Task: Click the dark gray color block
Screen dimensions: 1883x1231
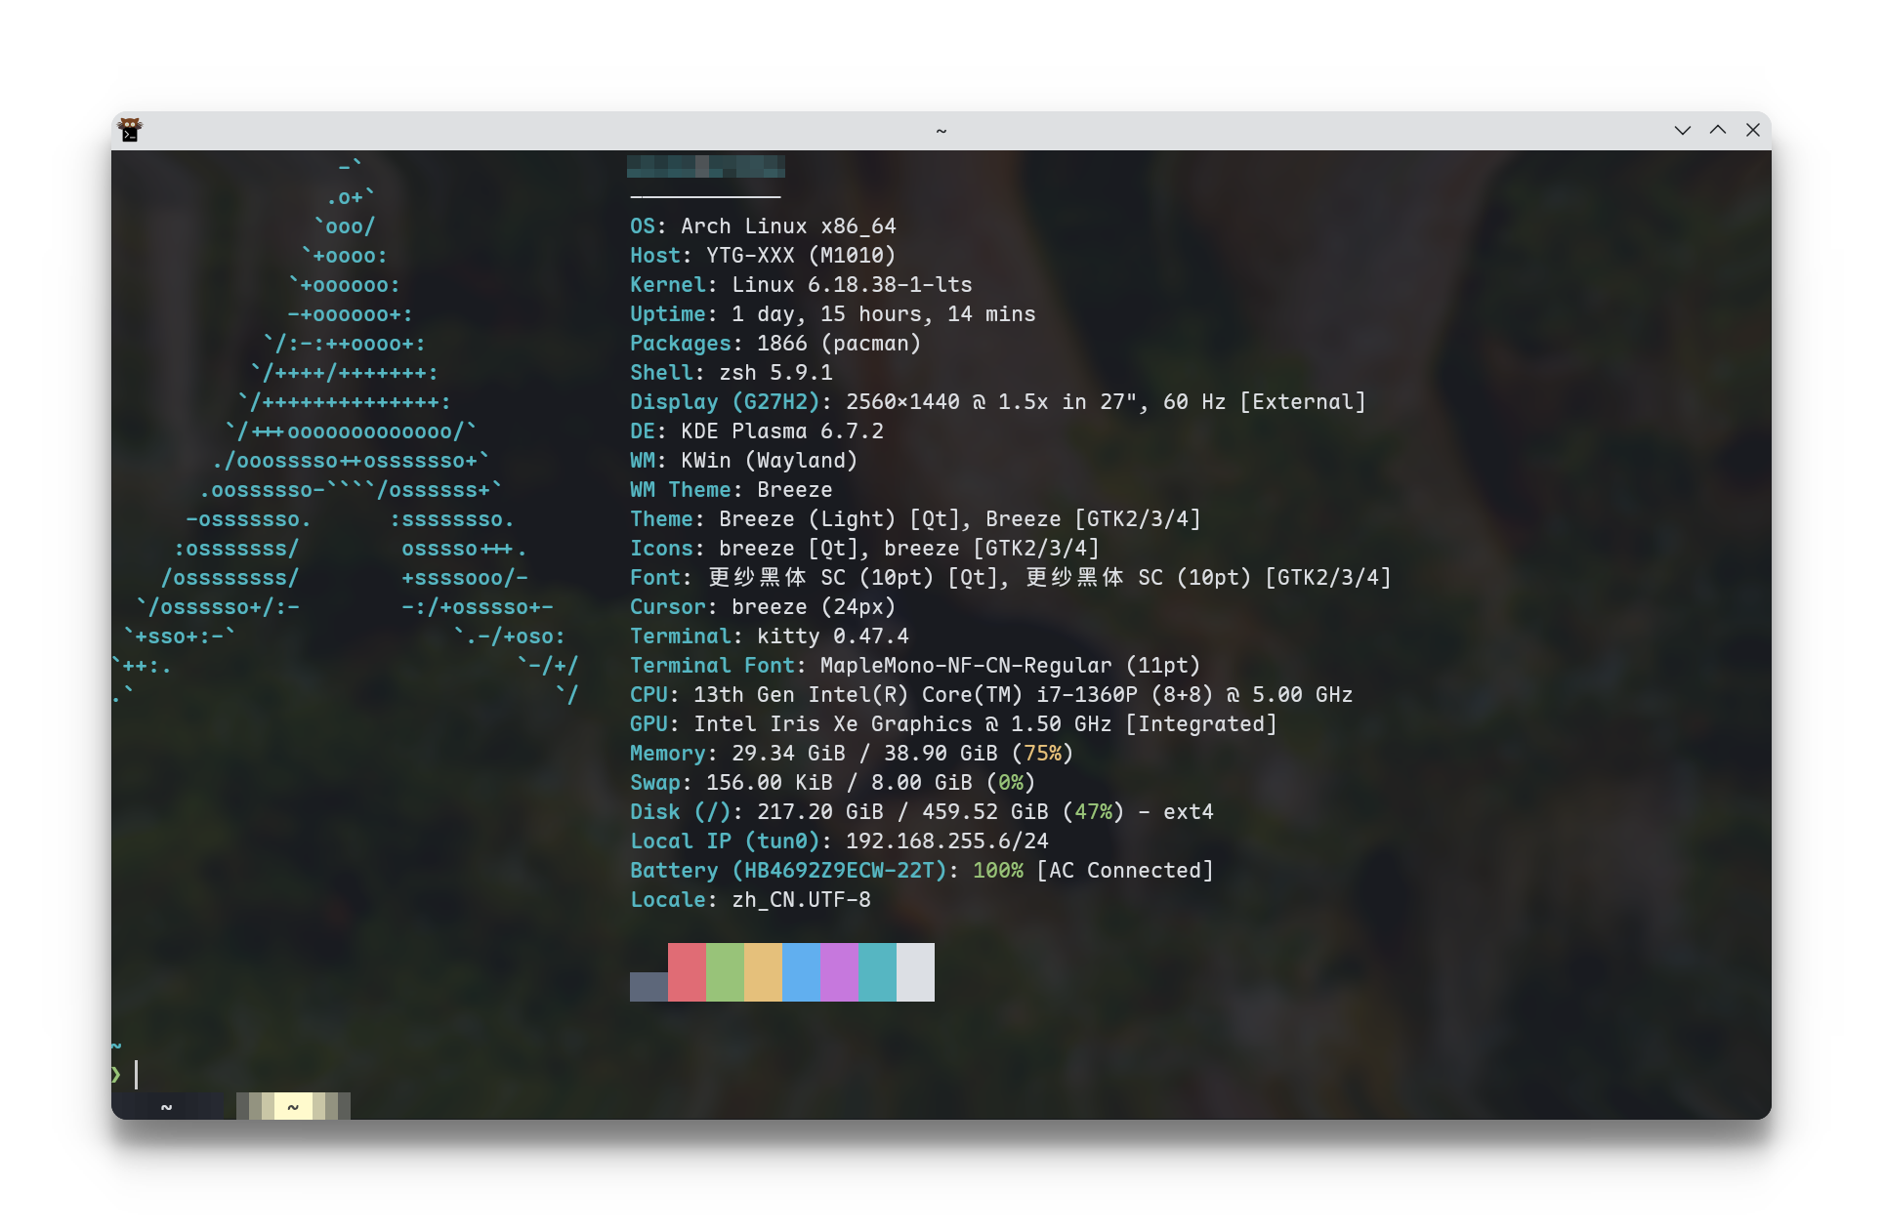Action: pos(649,987)
